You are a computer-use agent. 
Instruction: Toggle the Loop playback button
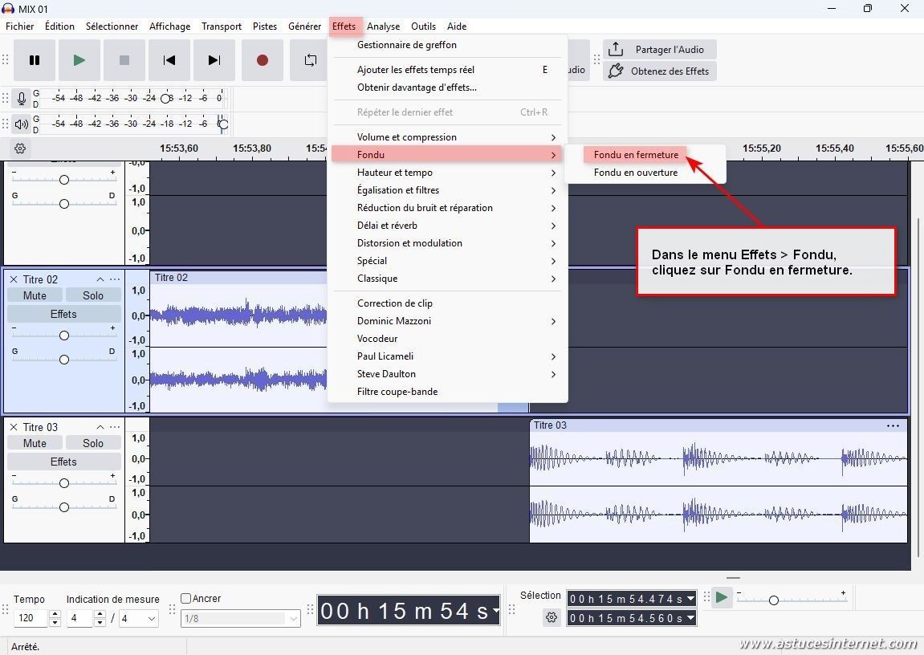tap(310, 60)
